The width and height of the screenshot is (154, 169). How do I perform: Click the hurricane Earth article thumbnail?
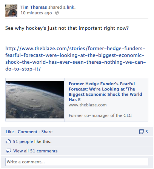35,100
